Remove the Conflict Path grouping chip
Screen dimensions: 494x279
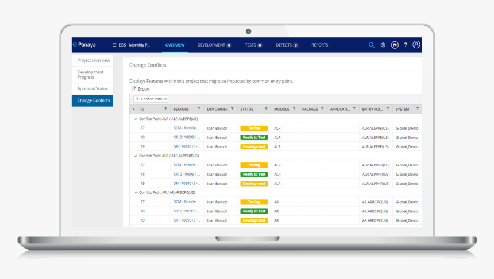coord(165,99)
